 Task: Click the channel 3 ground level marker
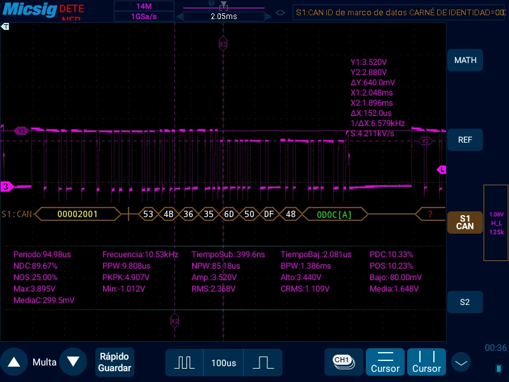point(6,187)
